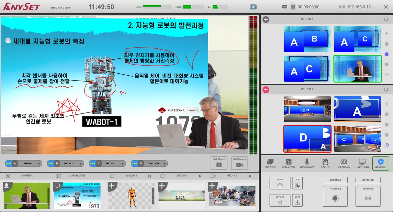Add media with MEDIA 3 plus icon
The height and width of the screenshot is (212, 393).
(212, 186)
